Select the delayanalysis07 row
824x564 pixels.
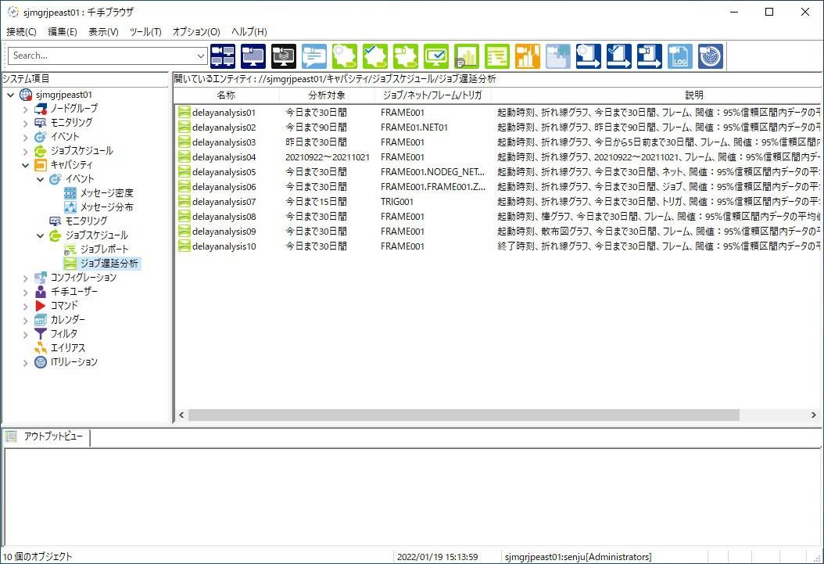(497, 202)
